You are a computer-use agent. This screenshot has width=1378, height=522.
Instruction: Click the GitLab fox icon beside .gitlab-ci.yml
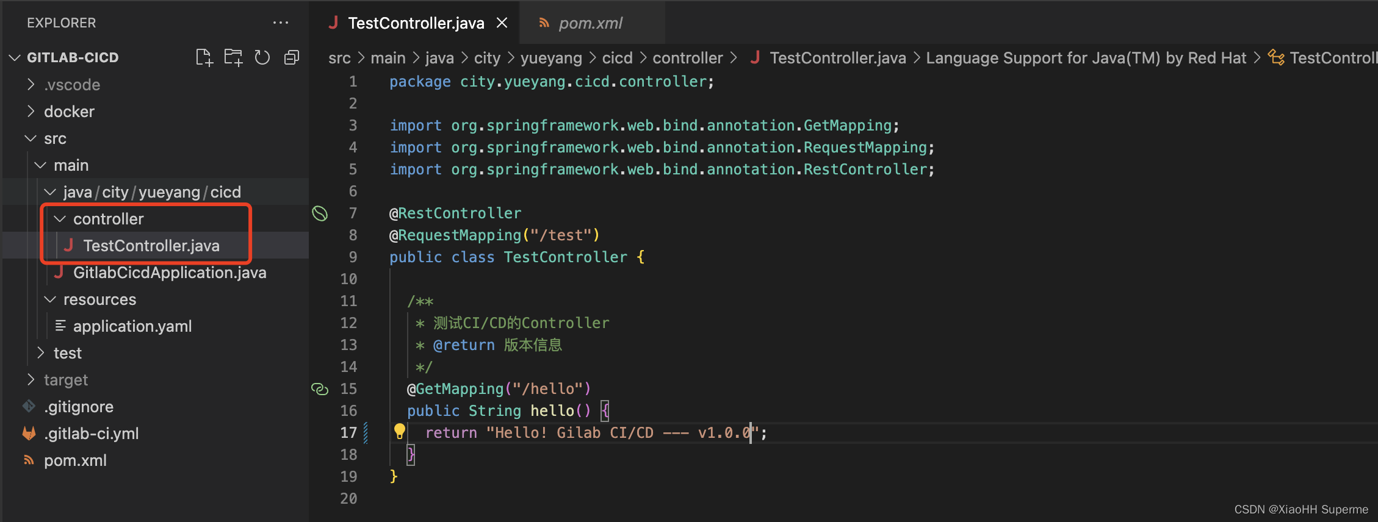click(x=29, y=434)
